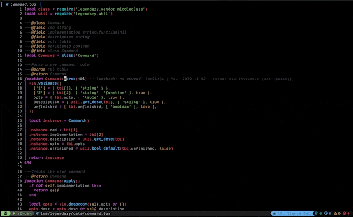This screenshot has height=217, width=353.
Task: Click the git blame text '2ce053fa | You, 2022-11-02'
Action: tap(175, 79)
